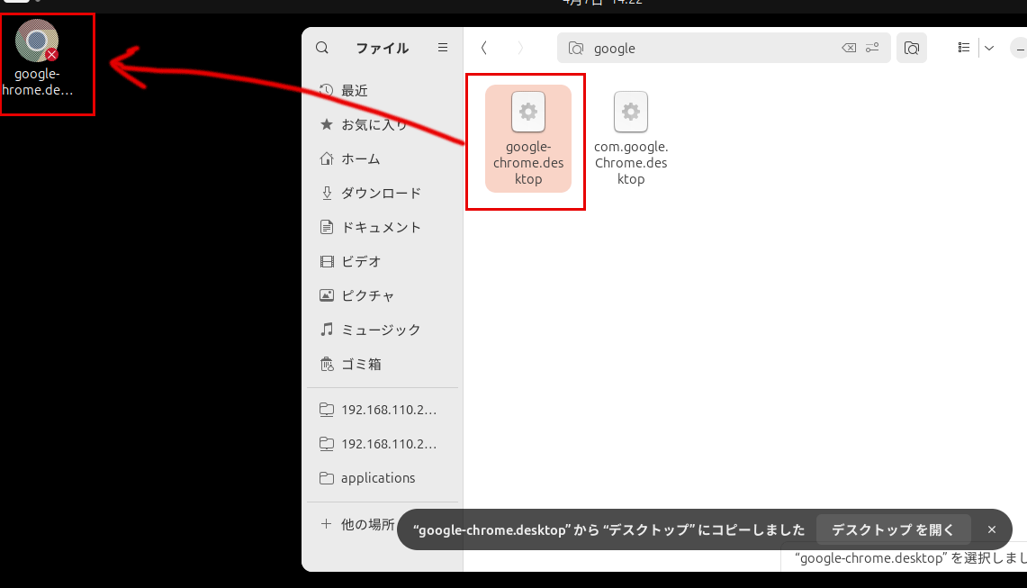
Task: Open ダウンロード (Downloads) folder
Action: pos(380,194)
